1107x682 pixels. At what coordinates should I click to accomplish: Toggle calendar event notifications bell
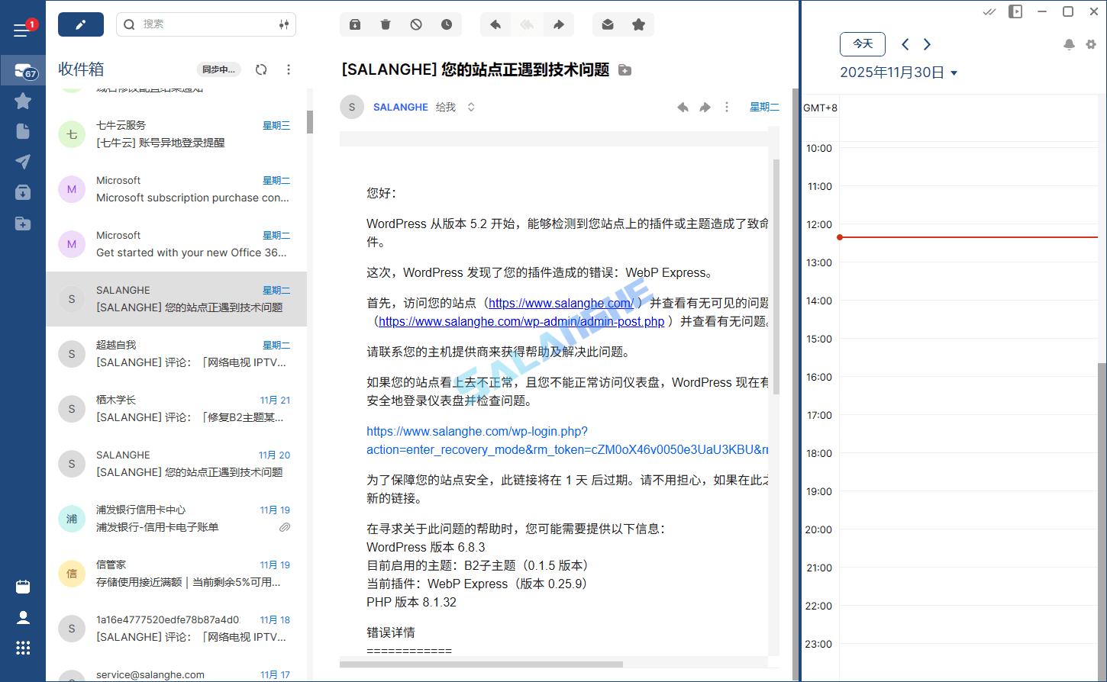click(1069, 44)
